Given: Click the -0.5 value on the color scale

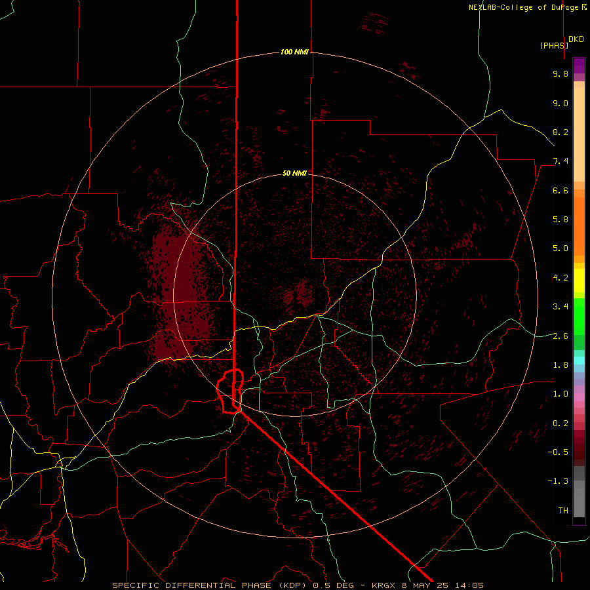Looking at the screenshot, I should pyautogui.click(x=558, y=452).
